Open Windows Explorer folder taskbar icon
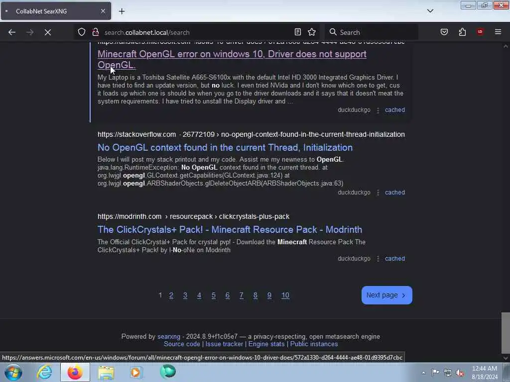Viewport: 510px width, 382px height. 107,373
